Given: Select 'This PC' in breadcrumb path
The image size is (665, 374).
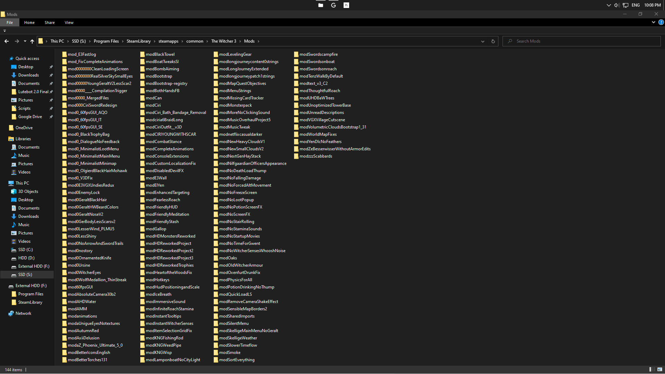Looking at the screenshot, I should [x=57, y=41].
